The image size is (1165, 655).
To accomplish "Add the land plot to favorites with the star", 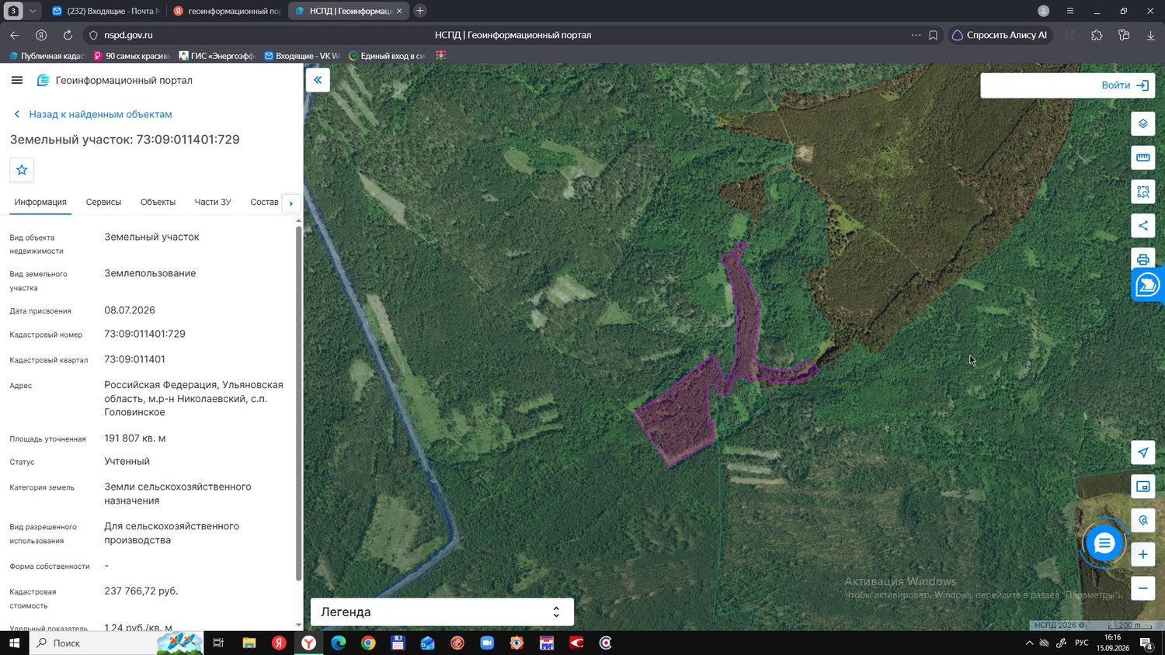I will (22, 170).
